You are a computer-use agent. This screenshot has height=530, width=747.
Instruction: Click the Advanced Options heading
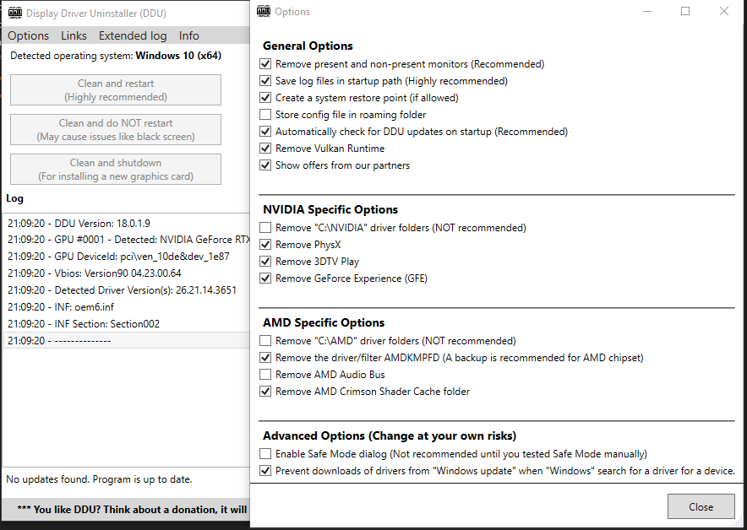click(390, 435)
